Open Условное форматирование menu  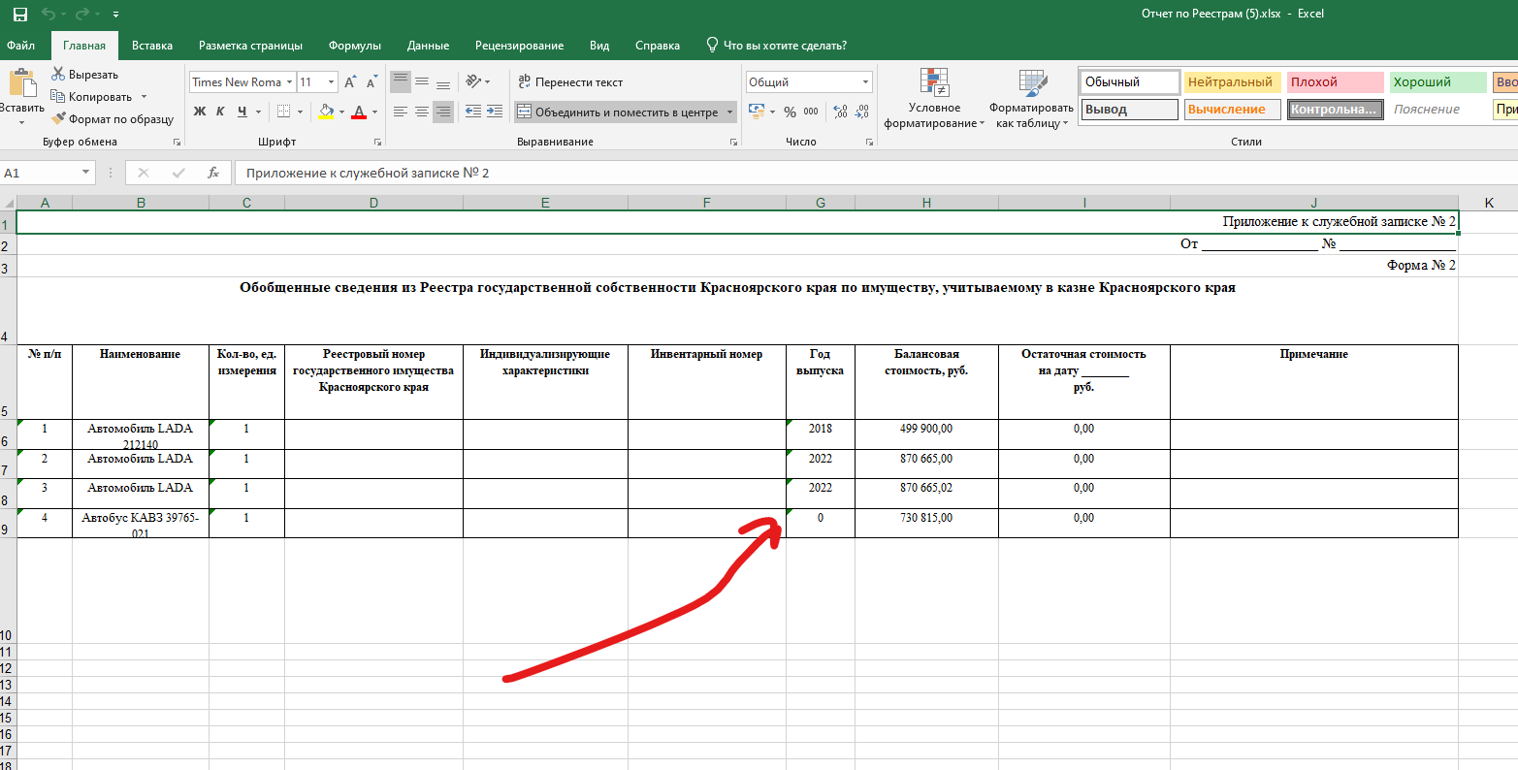934,99
